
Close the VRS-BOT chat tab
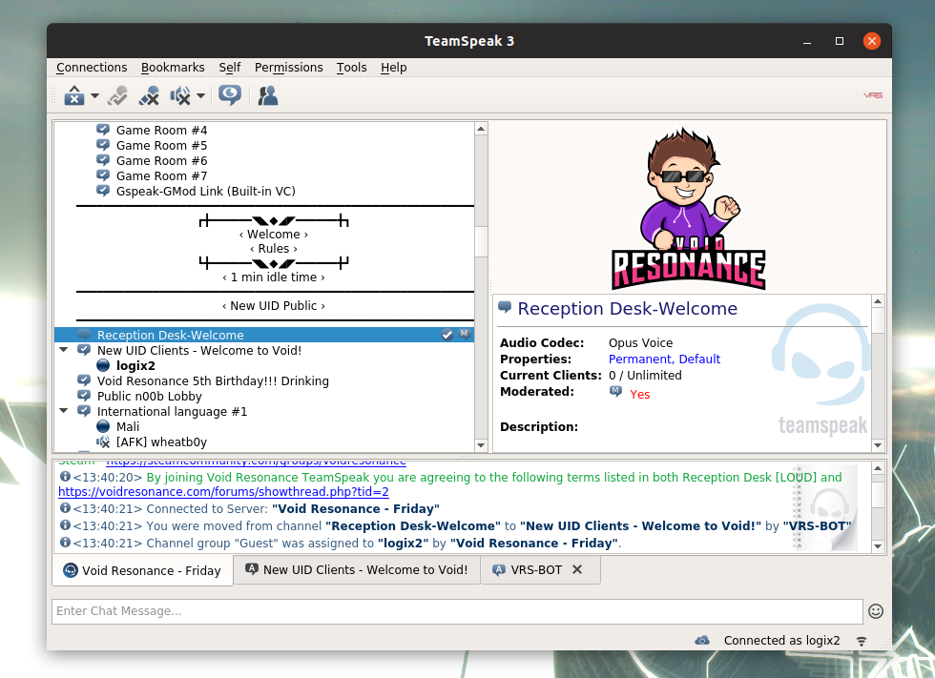(x=577, y=569)
